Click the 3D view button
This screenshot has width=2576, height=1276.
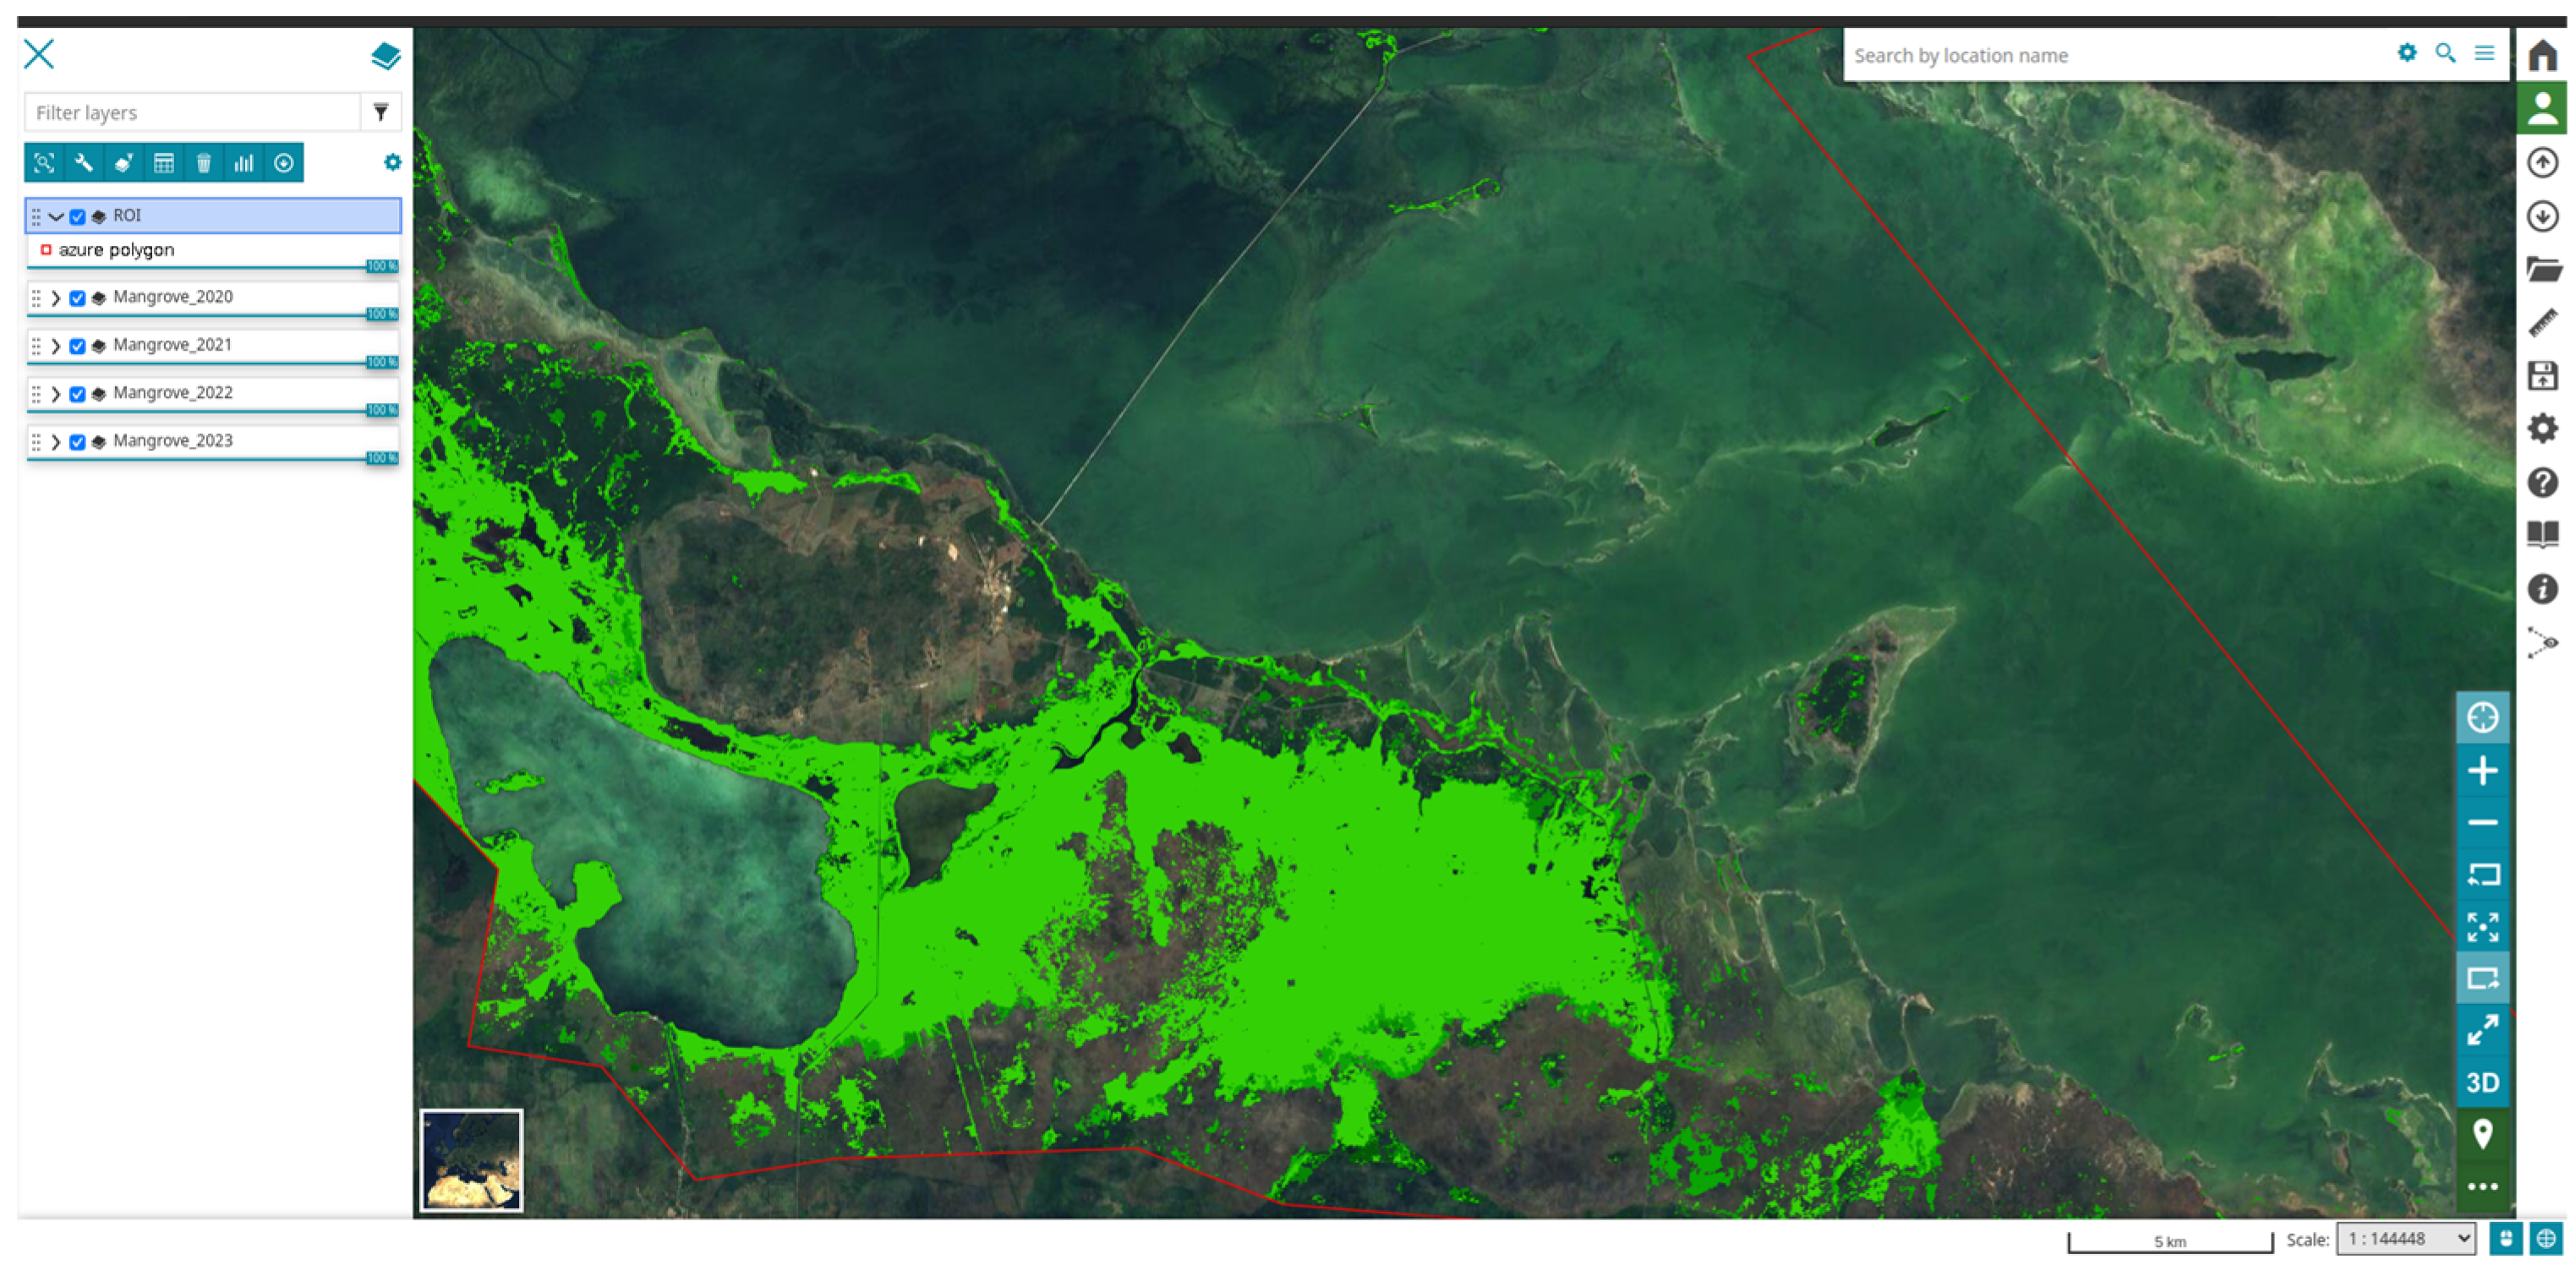[2482, 1082]
